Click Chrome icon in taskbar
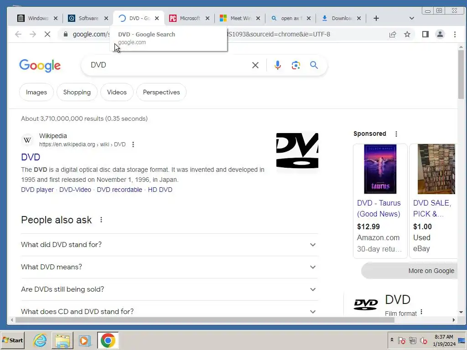The width and height of the screenshot is (467, 350). [x=108, y=340]
